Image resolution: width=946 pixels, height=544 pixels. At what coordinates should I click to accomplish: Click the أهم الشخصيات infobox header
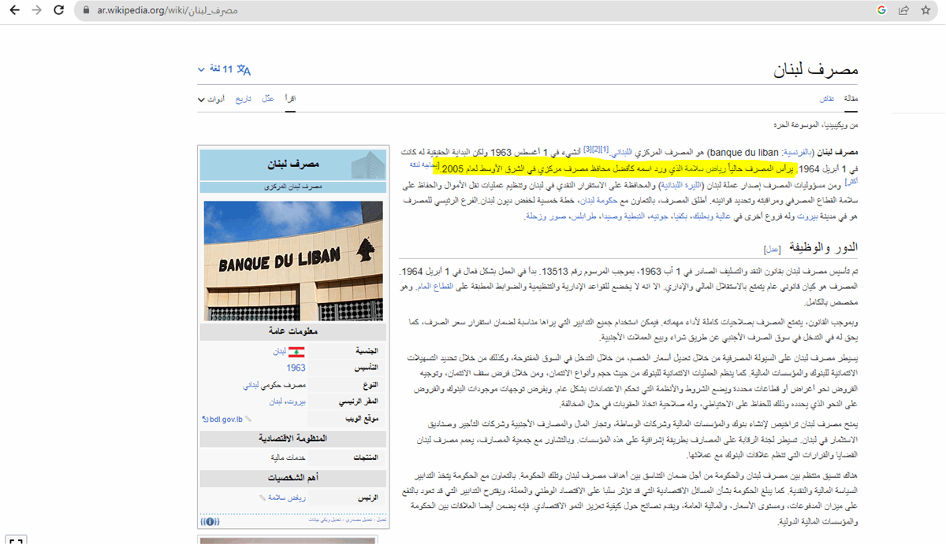click(293, 478)
